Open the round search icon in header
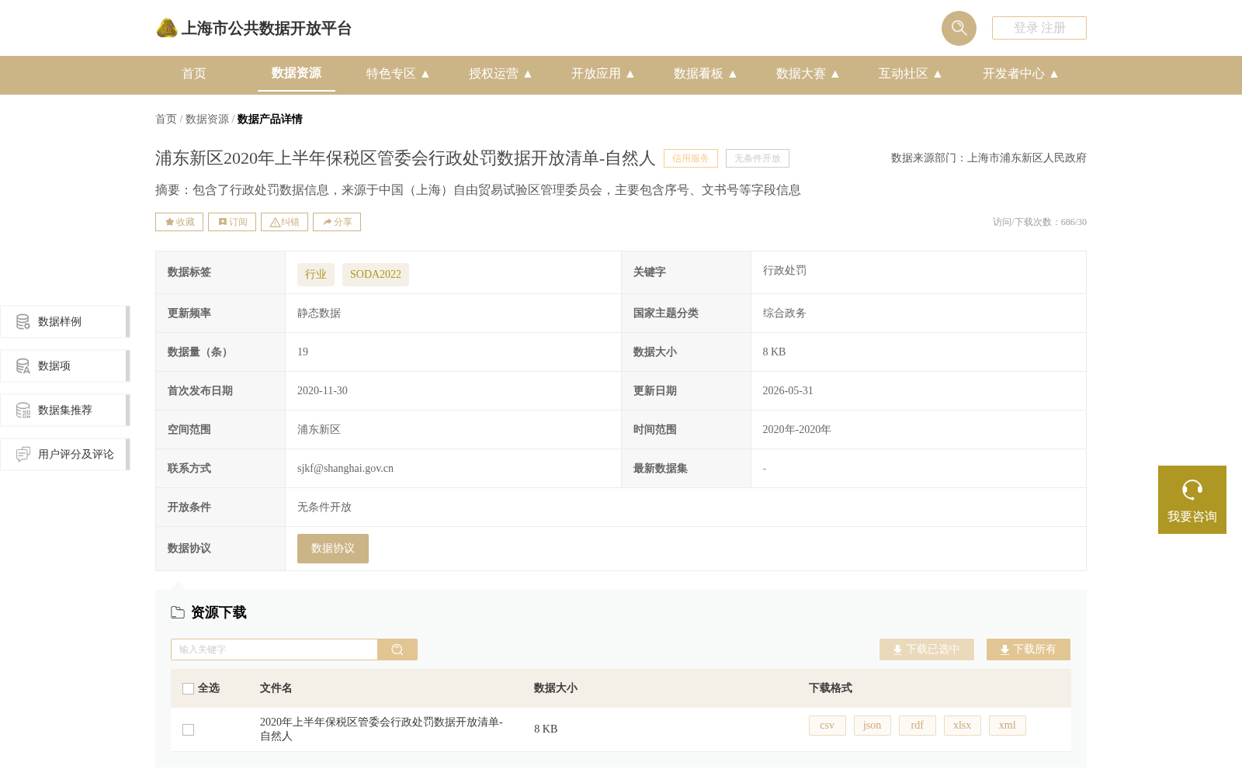This screenshot has height=776, width=1242. (959, 28)
